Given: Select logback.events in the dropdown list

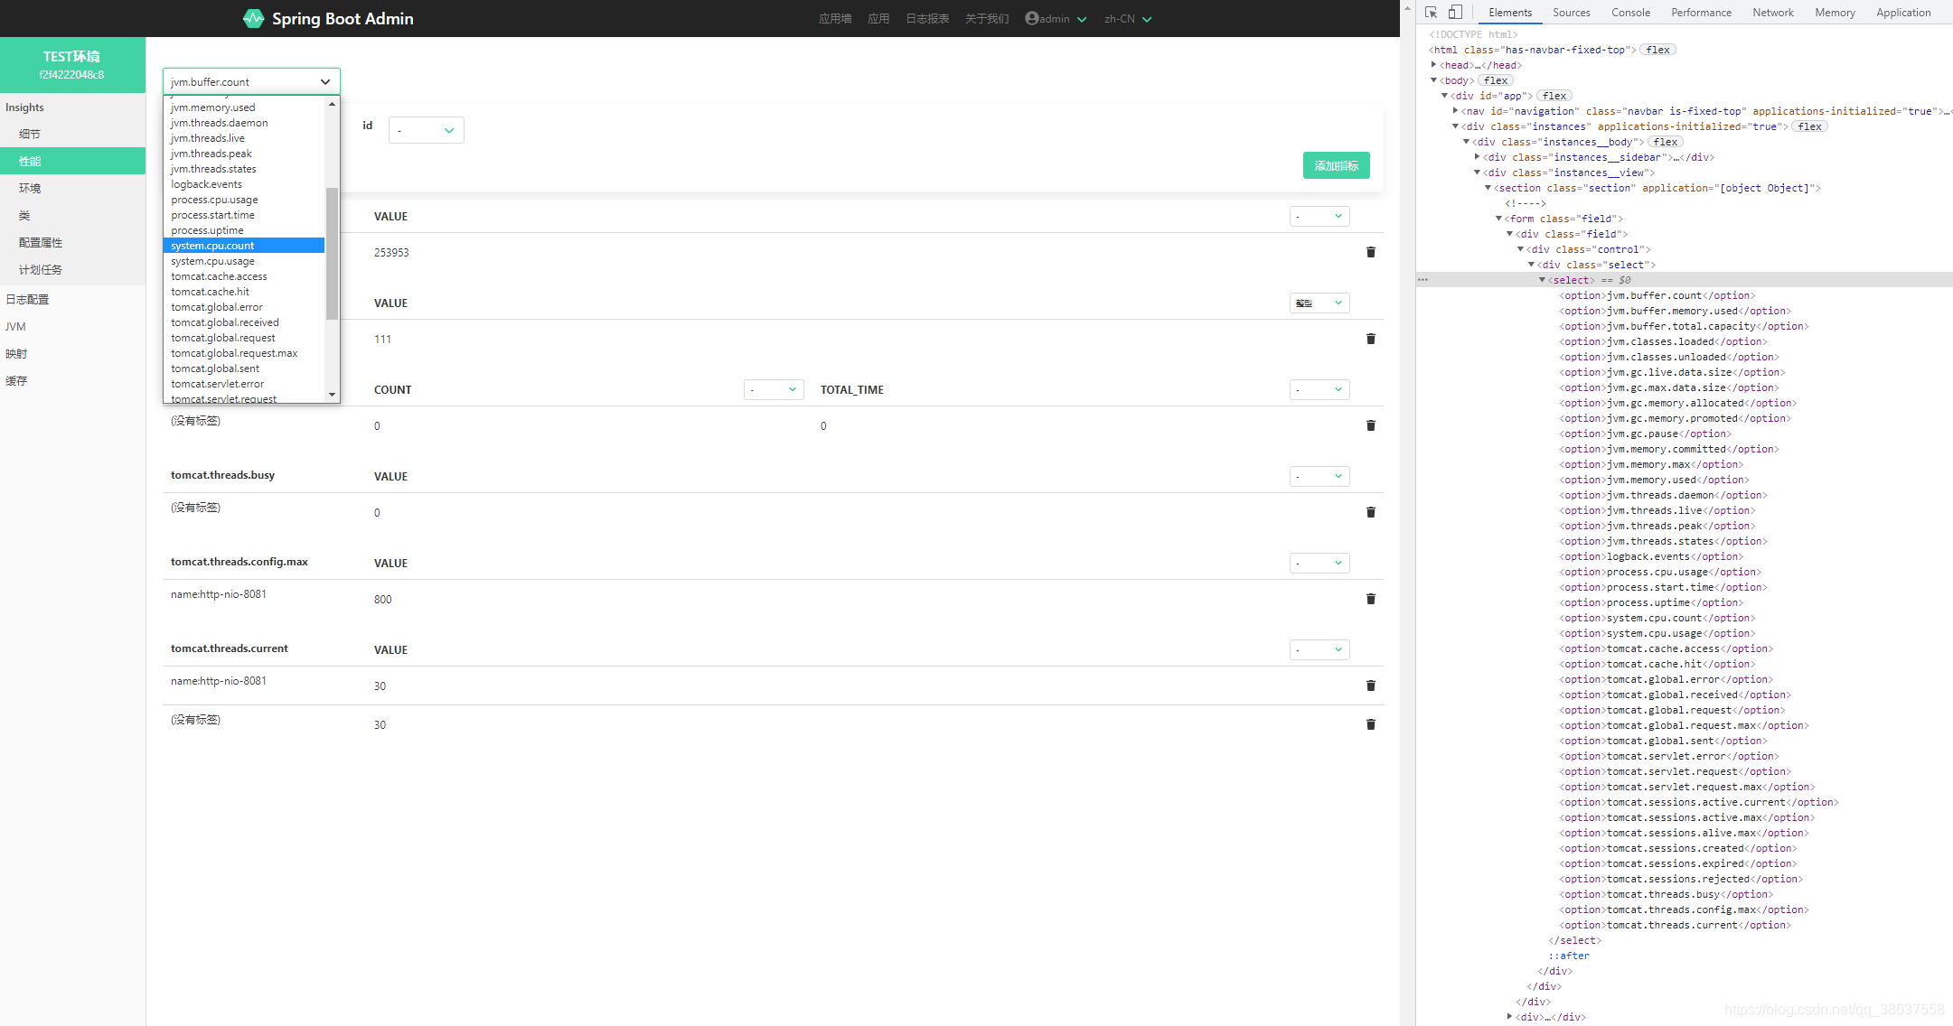Looking at the screenshot, I should coord(244,184).
